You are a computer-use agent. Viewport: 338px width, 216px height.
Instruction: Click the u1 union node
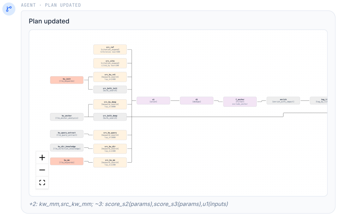tap(153, 101)
